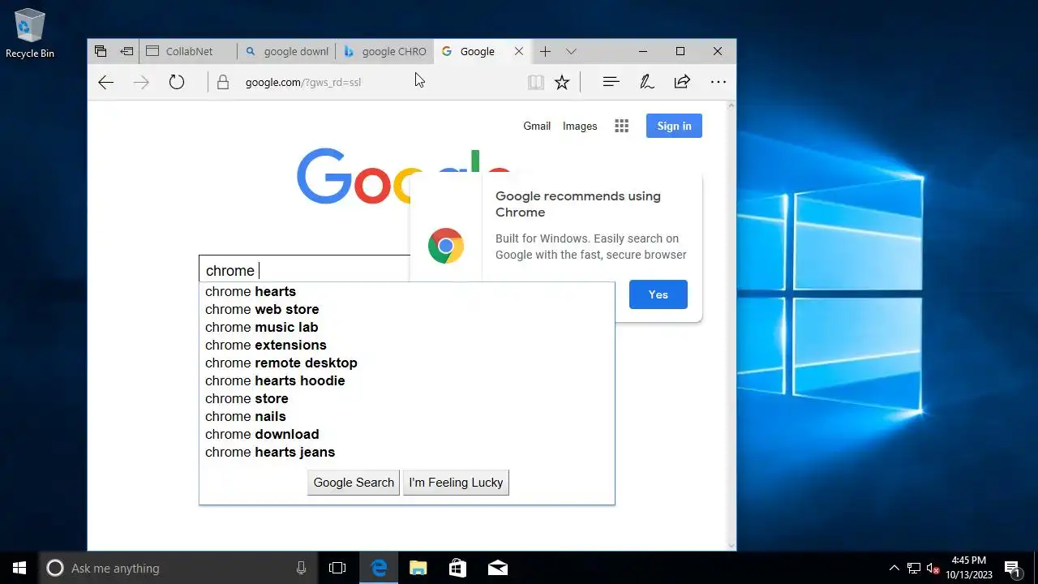Show tab previews chevron
Image resolution: width=1038 pixels, height=584 pixels.
571,51
